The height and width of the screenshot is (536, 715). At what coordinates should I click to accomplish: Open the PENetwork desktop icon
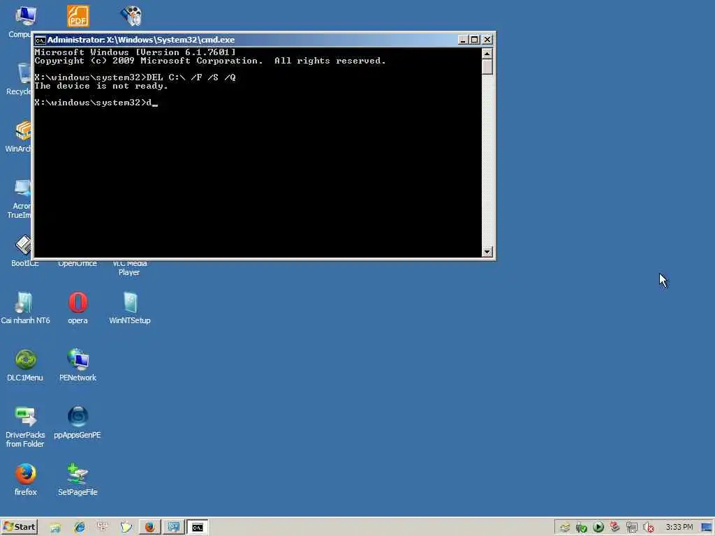pyautogui.click(x=78, y=365)
